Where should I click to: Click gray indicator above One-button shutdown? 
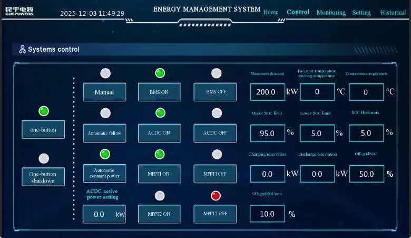[44, 158]
